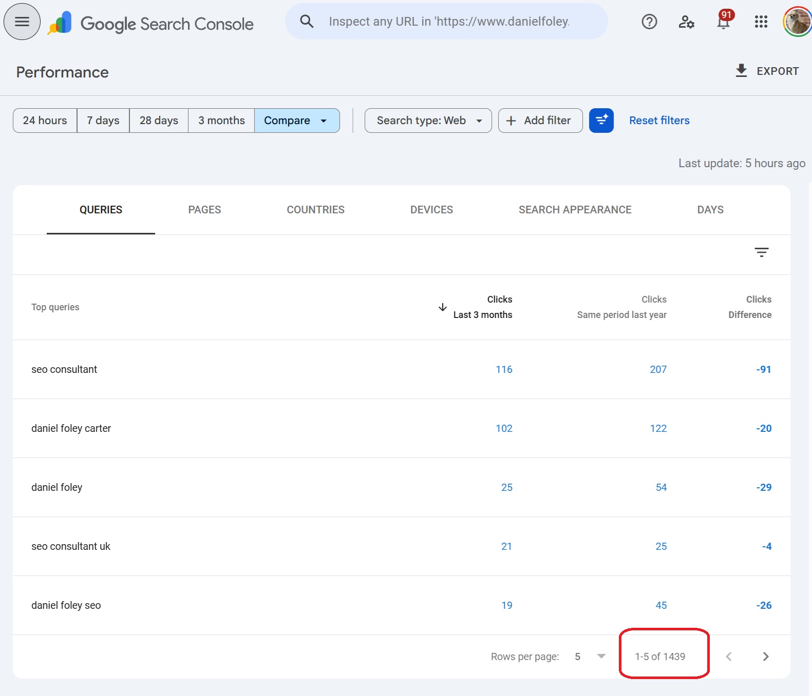812x696 pixels.
Task: Click the -20 difference value
Action: (x=764, y=428)
